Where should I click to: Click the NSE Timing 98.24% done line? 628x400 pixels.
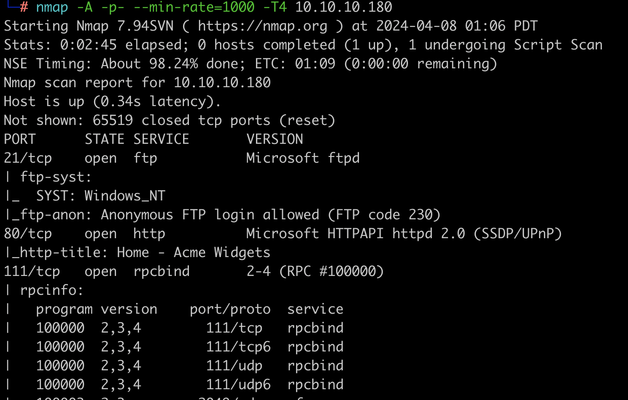tap(250, 64)
